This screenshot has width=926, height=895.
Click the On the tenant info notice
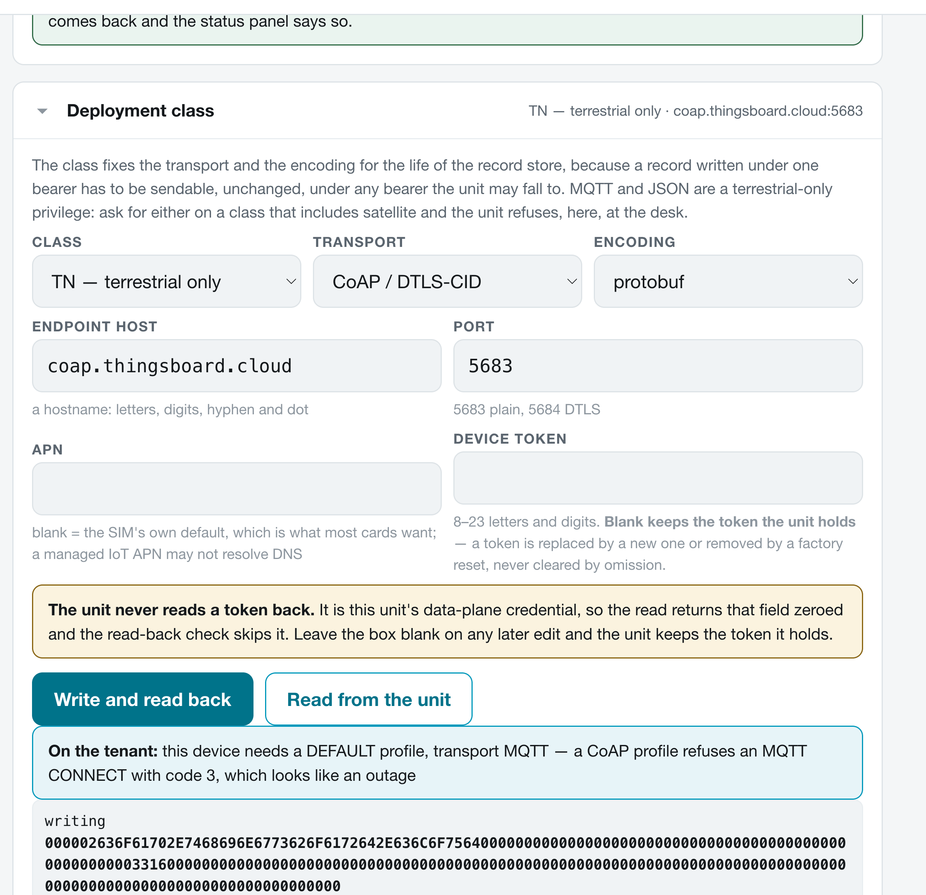pos(447,763)
